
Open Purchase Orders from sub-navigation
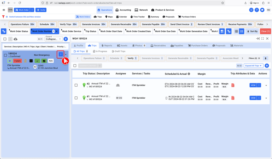pos(187,17)
